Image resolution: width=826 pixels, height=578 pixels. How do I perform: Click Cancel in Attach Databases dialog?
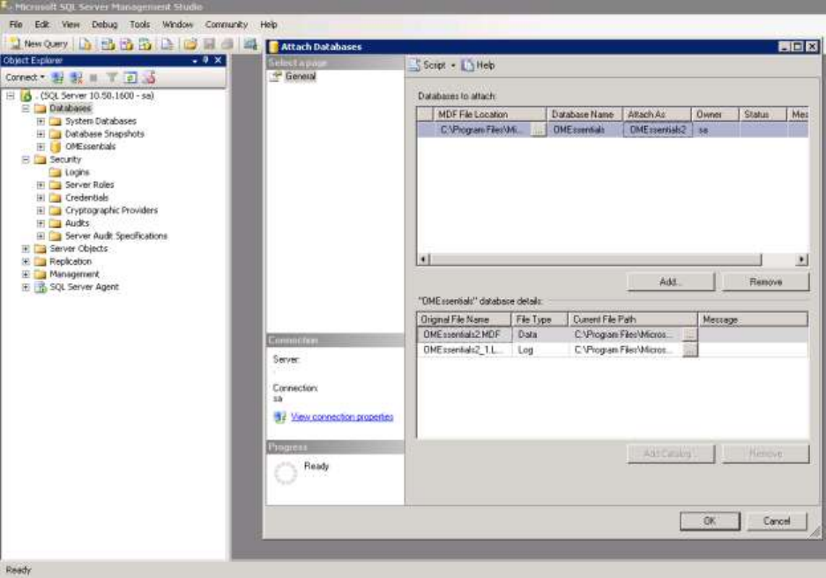[x=777, y=521]
